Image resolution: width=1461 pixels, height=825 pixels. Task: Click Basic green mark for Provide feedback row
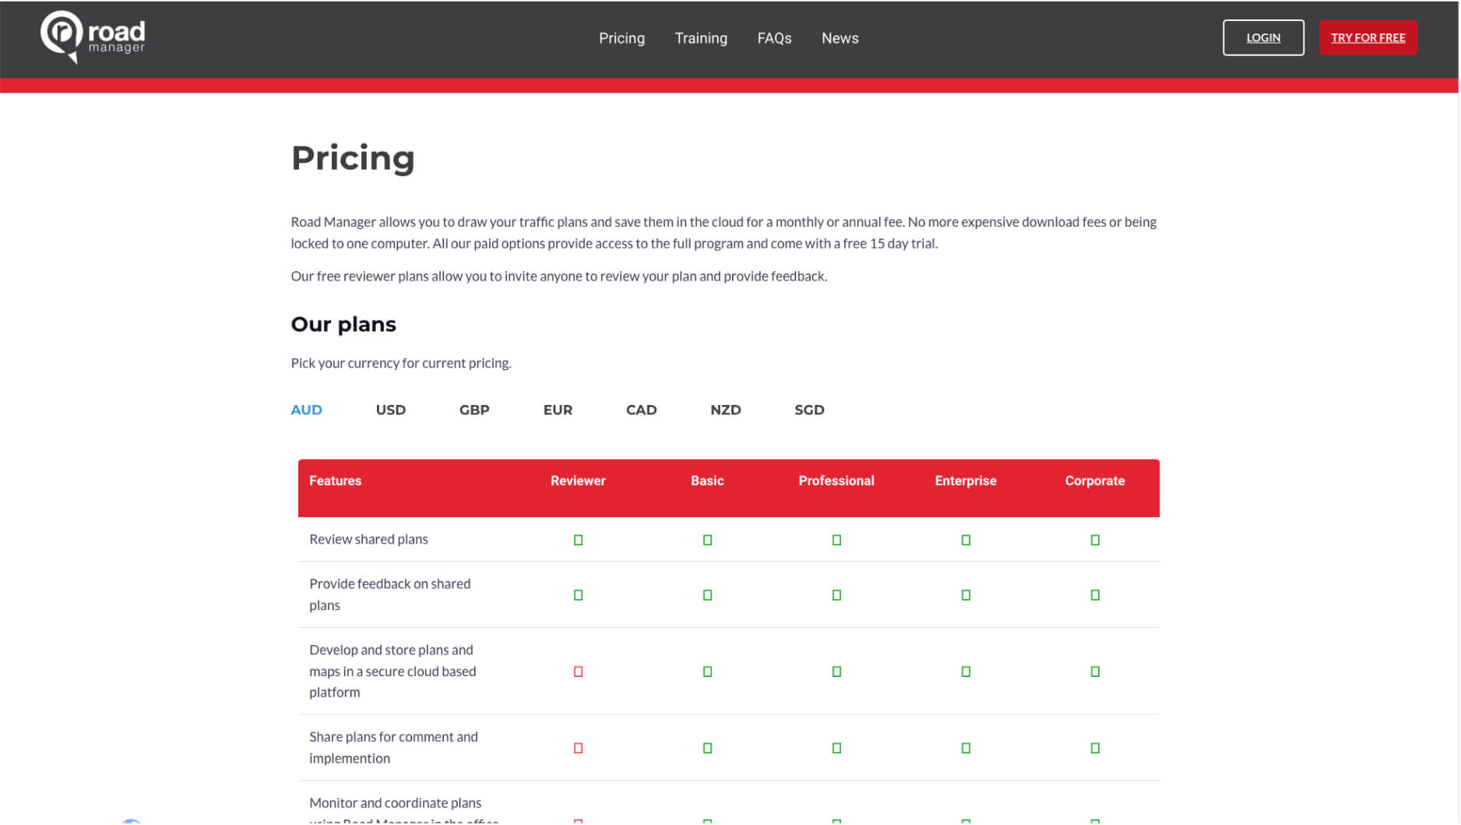tap(706, 595)
